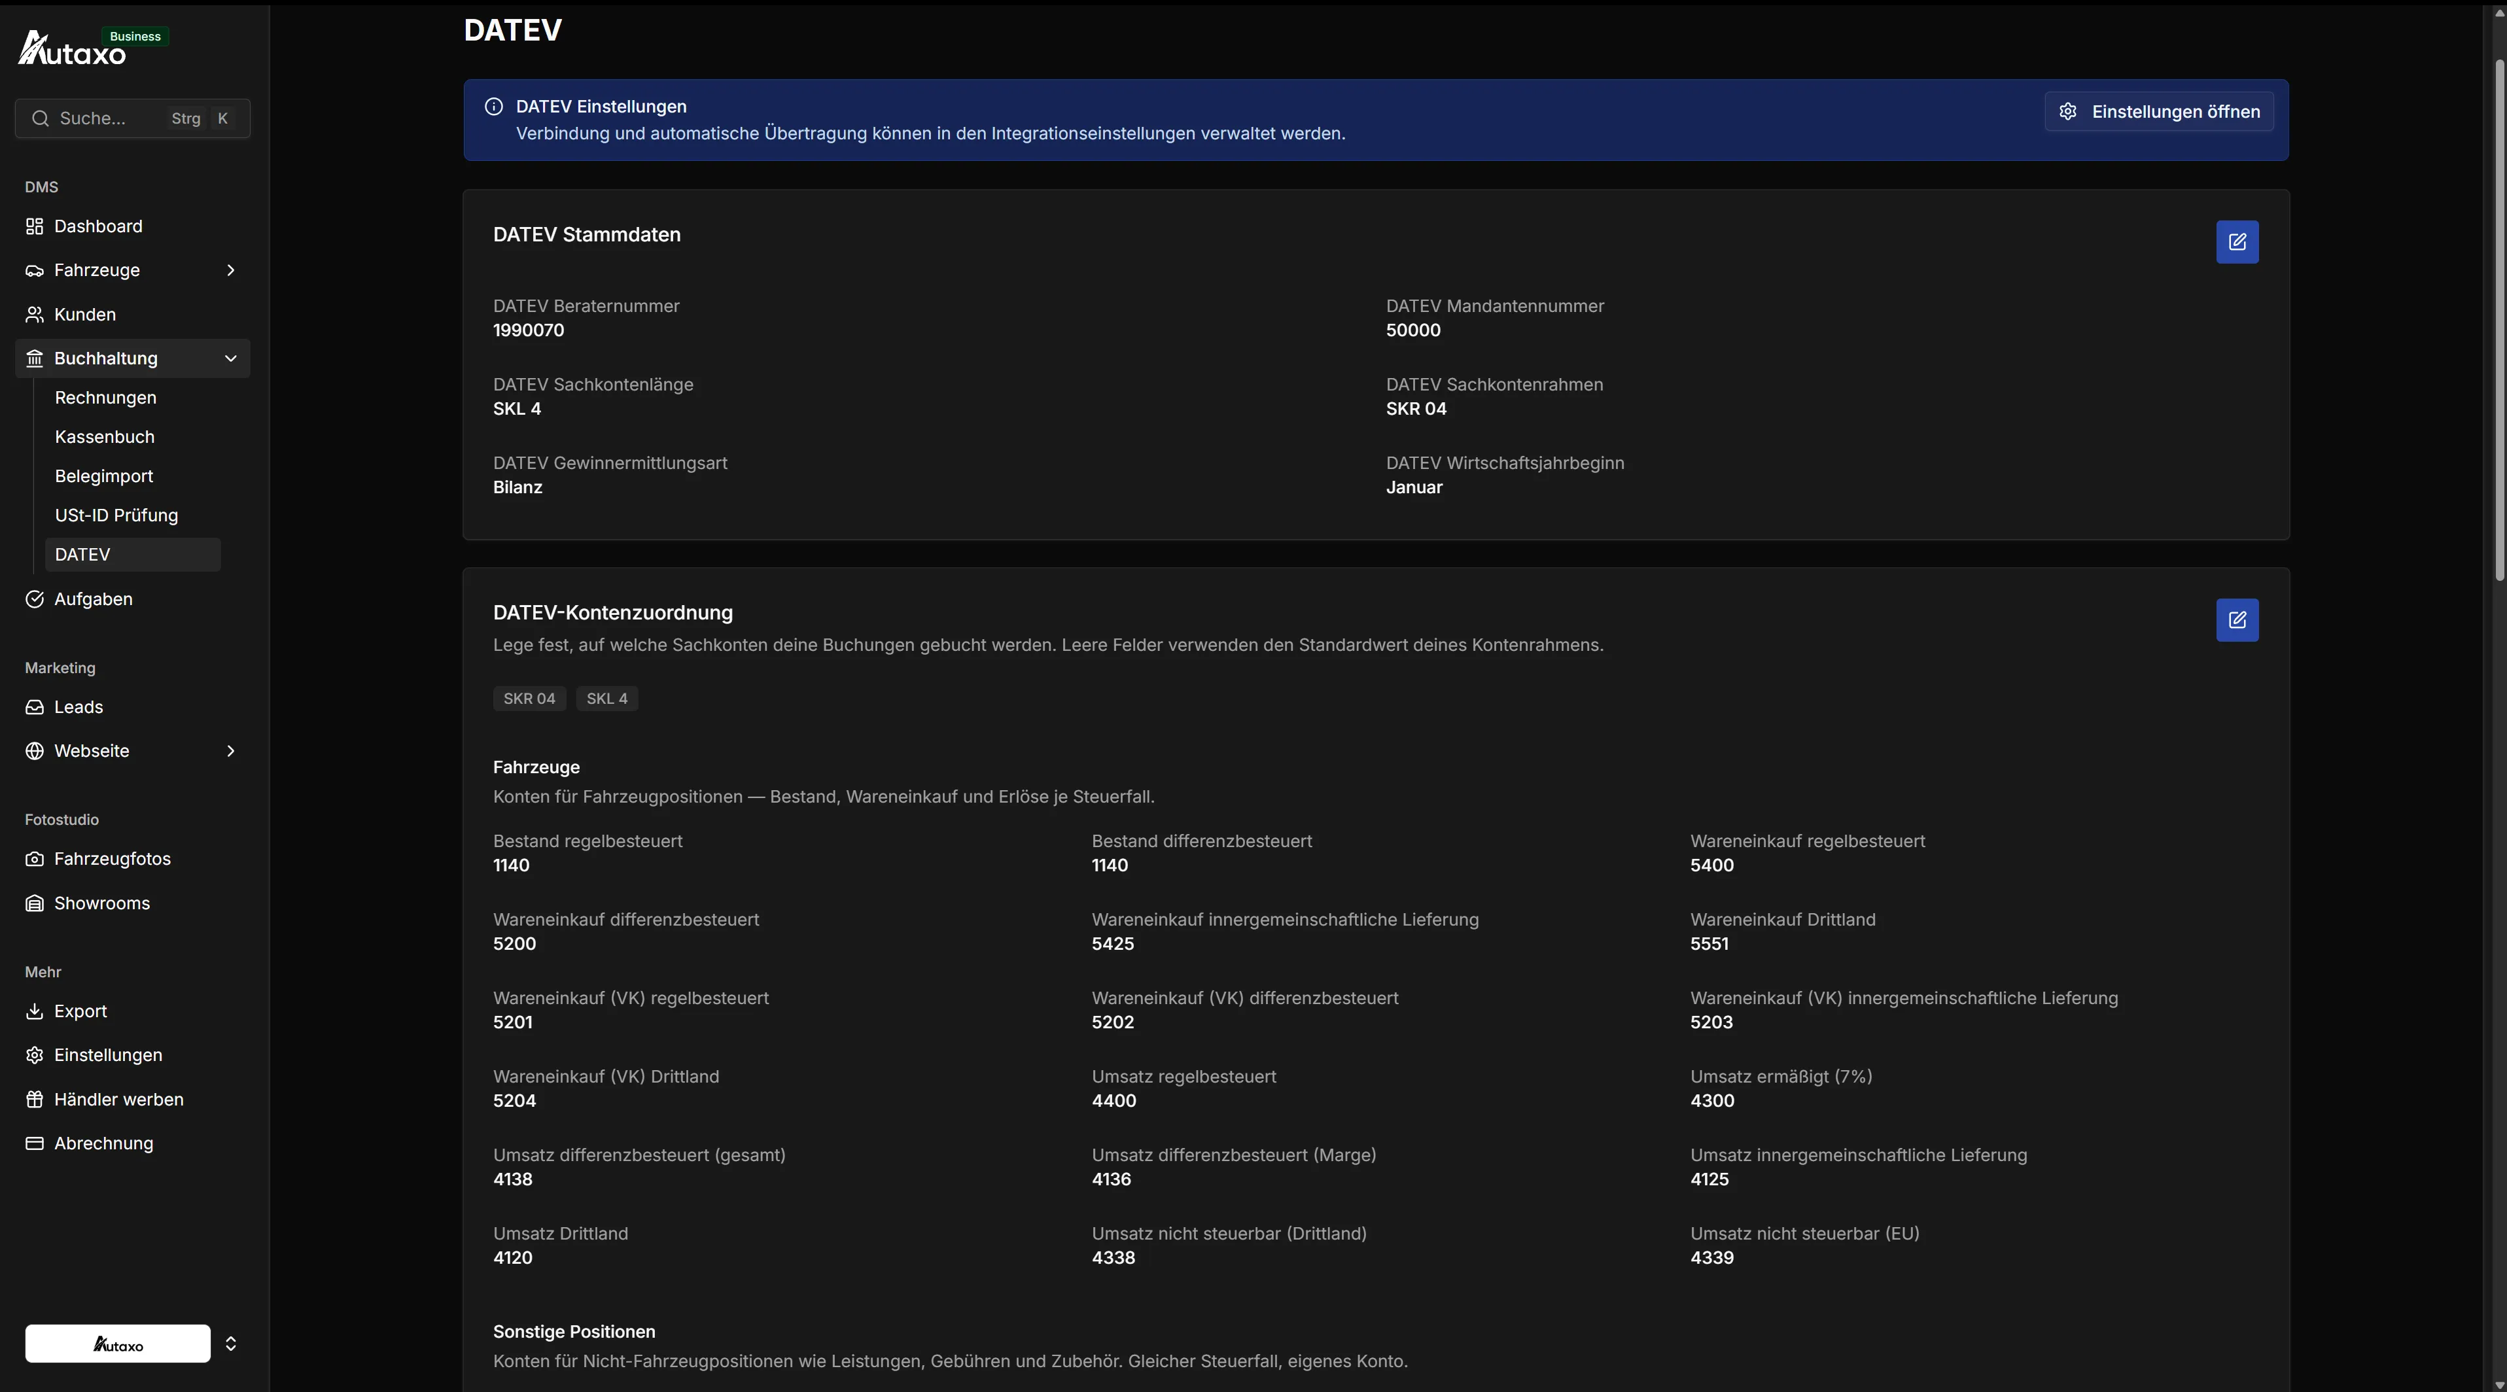Viewport: 2507px width, 1392px height.
Task: Open the Fahrzeugfotos page
Action: (132, 859)
